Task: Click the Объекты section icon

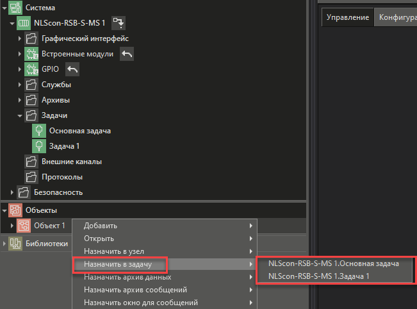Action: tap(15, 210)
